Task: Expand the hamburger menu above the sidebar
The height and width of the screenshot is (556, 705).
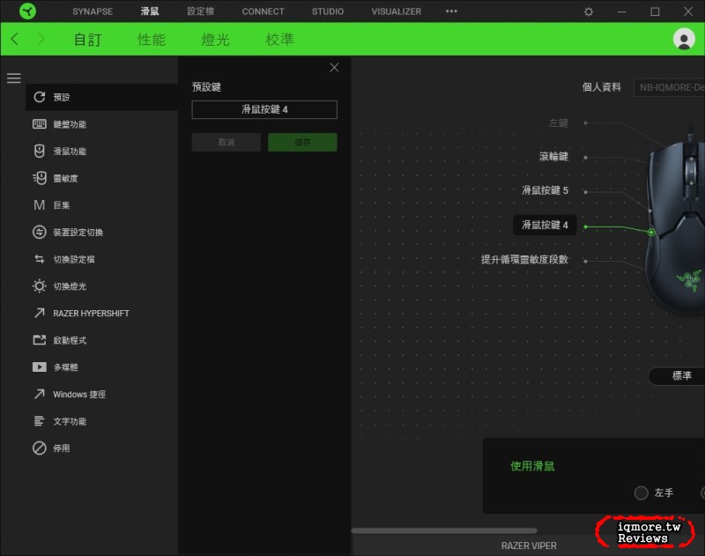Action: 14,78
